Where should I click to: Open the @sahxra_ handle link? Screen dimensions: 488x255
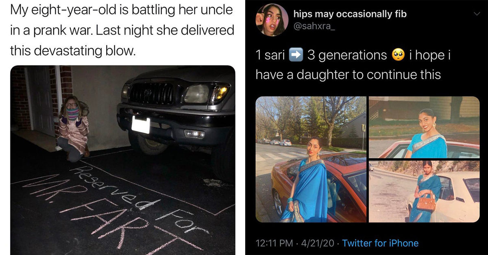[314, 26]
